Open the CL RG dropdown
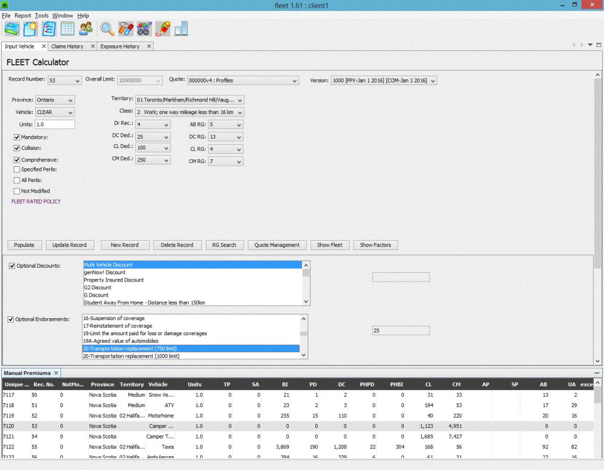The width and height of the screenshot is (604, 470). [x=225, y=149]
